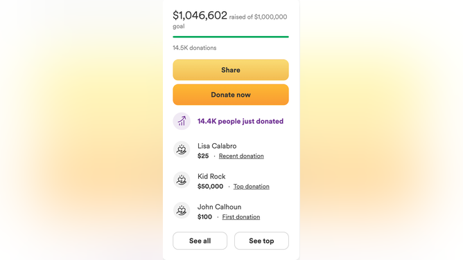This screenshot has height=260, width=463.
Task: Click the Donate now button
Action: (x=231, y=95)
